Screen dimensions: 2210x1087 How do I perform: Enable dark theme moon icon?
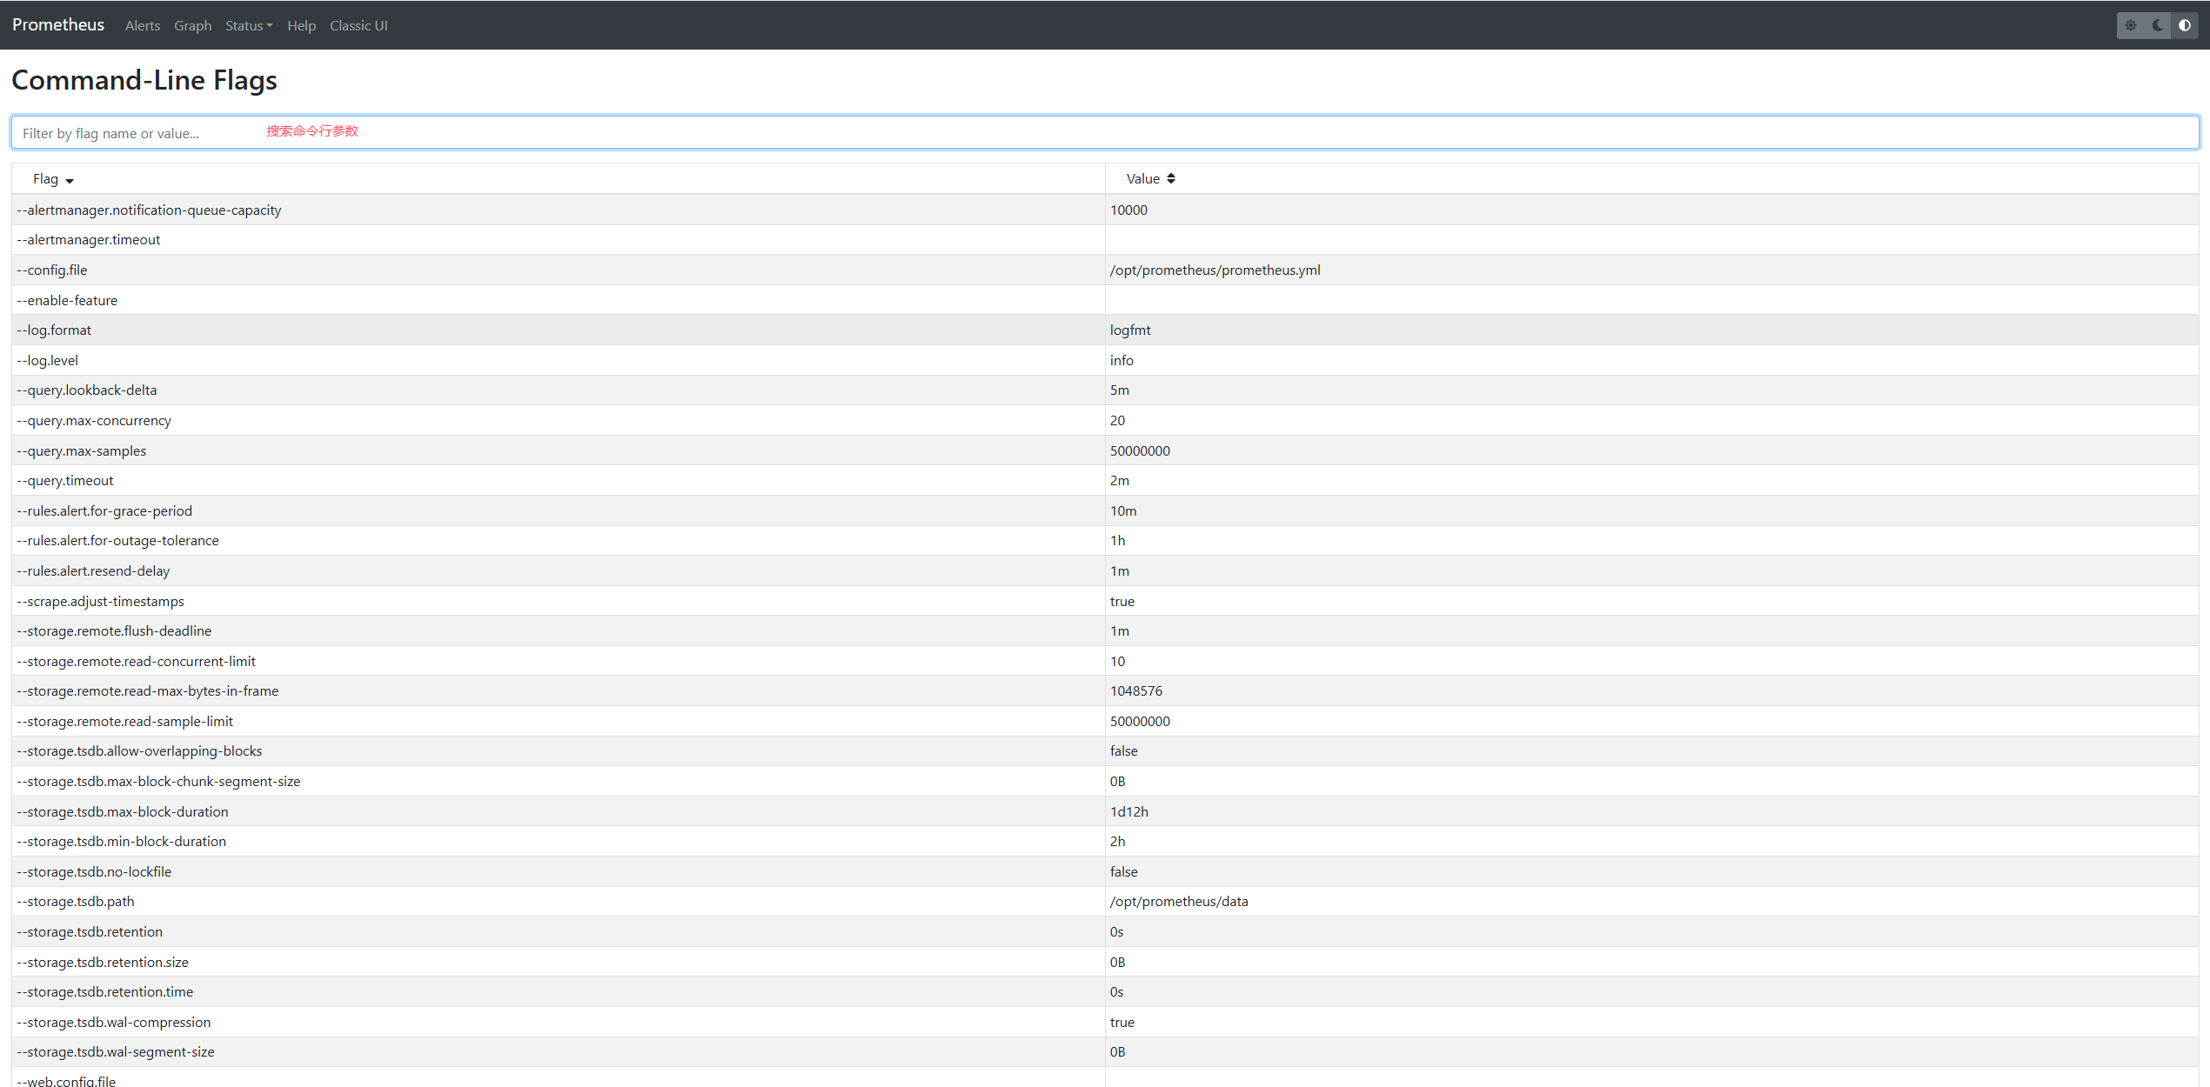pyautogui.click(x=2158, y=25)
